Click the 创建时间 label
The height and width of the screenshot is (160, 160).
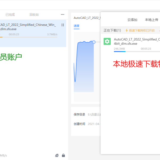79,124
